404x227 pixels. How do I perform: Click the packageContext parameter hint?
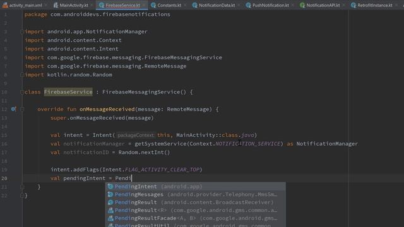click(136, 135)
